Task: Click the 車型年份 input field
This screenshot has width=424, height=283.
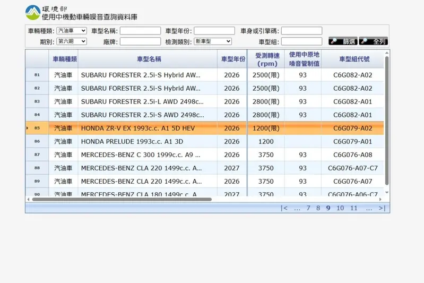Action: point(214,31)
